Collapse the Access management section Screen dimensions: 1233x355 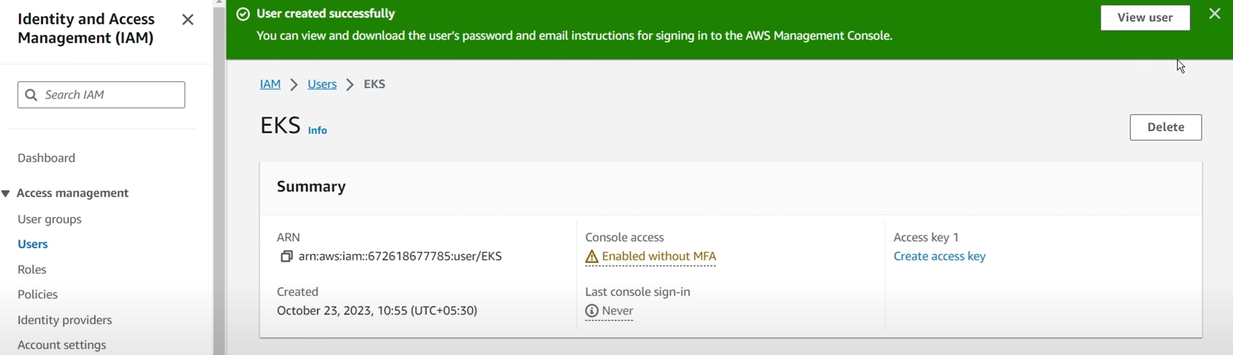(x=5, y=194)
